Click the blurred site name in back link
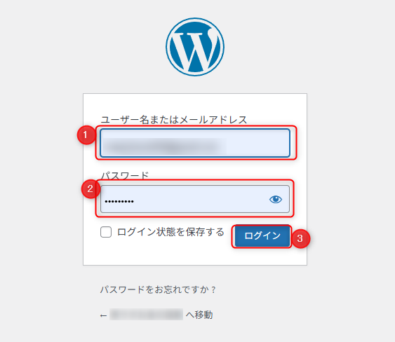Viewport: 395px width, 342px height. click(146, 315)
